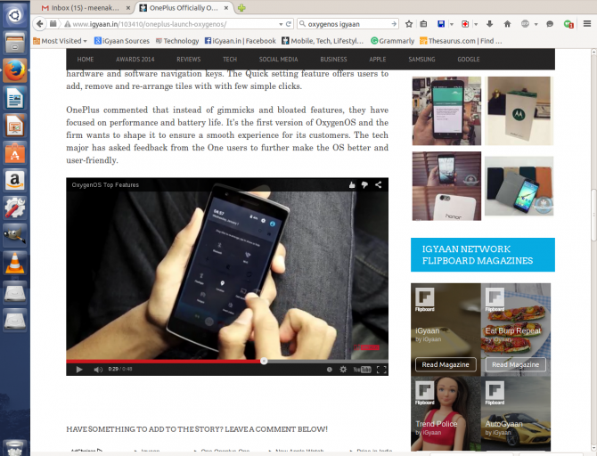The image size is (597, 456).
Task: Bookmark this page with the star icon
Action: coord(409,24)
